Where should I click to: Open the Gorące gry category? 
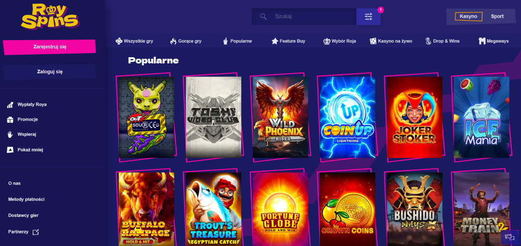pyautogui.click(x=185, y=41)
